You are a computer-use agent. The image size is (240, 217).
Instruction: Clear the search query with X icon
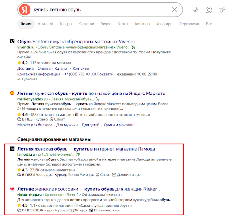[x=174, y=10]
